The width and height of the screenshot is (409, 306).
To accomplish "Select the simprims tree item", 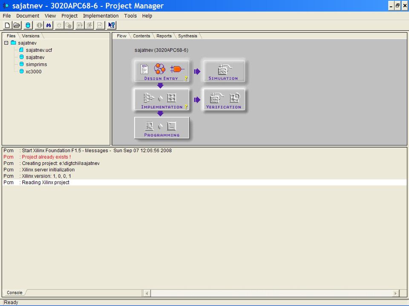I will (x=36, y=64).
